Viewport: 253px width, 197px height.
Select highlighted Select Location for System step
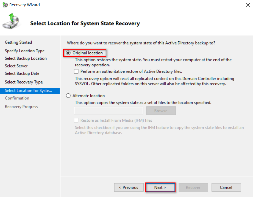(x=30, y=91)
